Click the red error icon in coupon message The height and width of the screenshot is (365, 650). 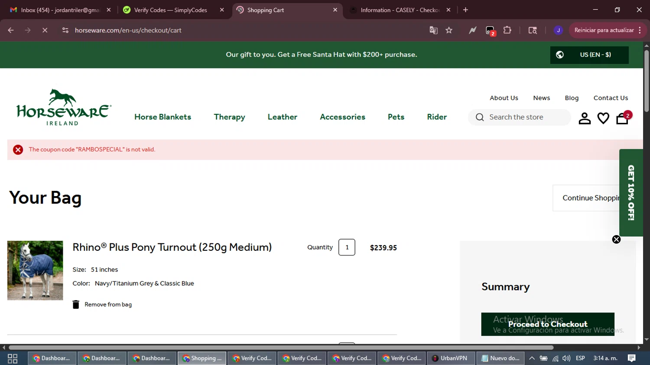tap(18, 150)
